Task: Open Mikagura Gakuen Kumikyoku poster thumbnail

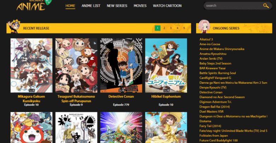Action: click(x=31, y=66)
